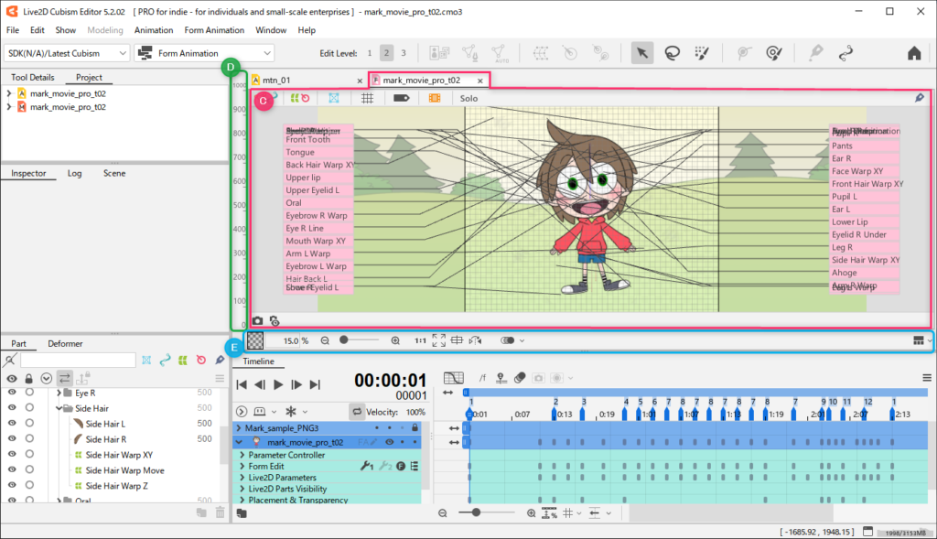Zoom in the canvas view
This screenshot has width=937, height=539.
(395, 340)
